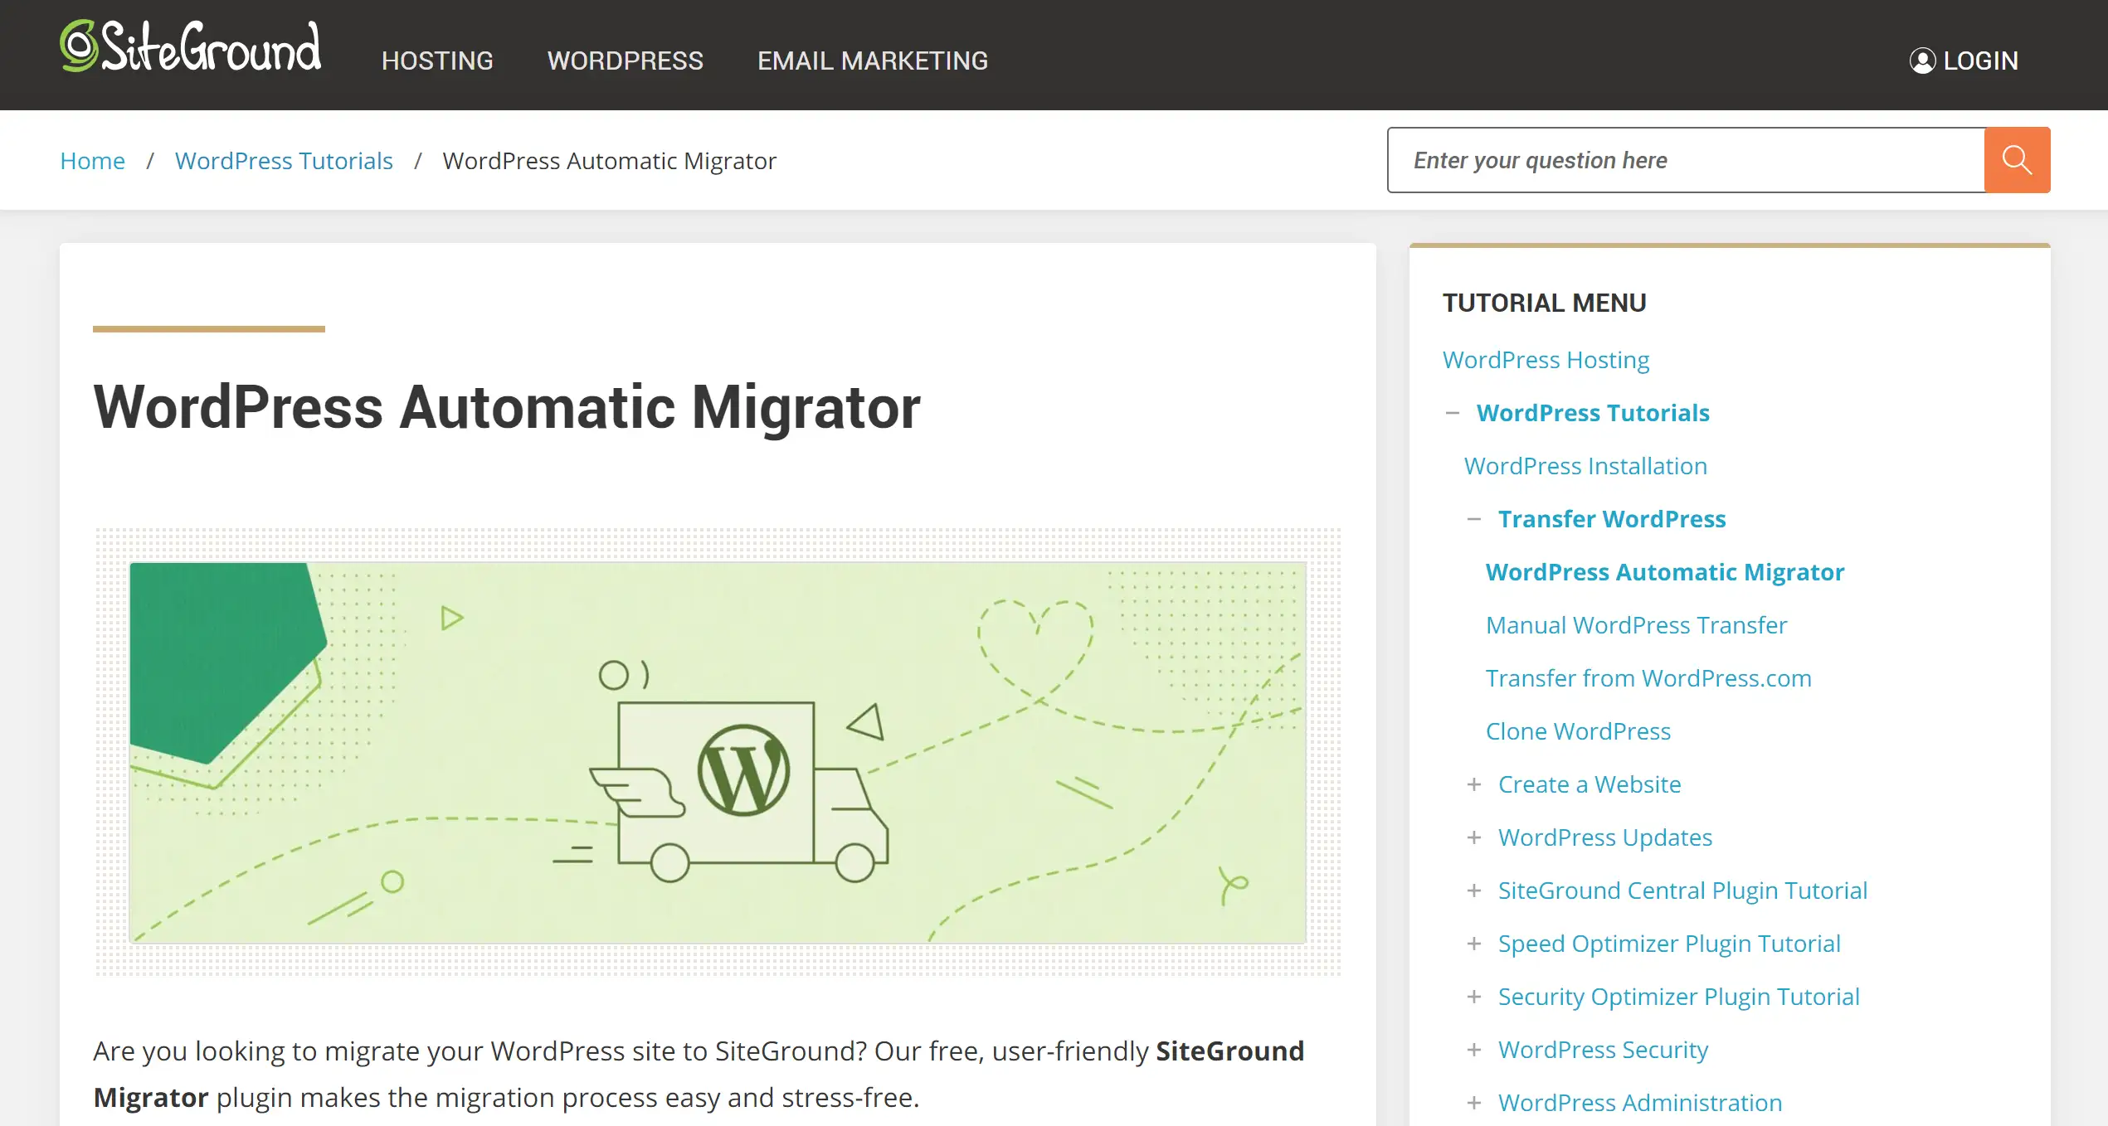Screen dimensions: 2108x1126
Task: Click the WordPress Automatic Migrator page heading
Action: click(x=507, y=407)
